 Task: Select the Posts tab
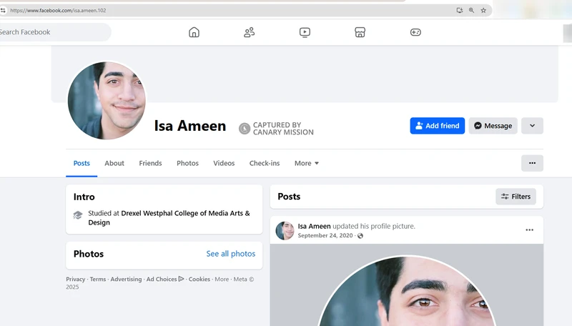coord(82,164)
